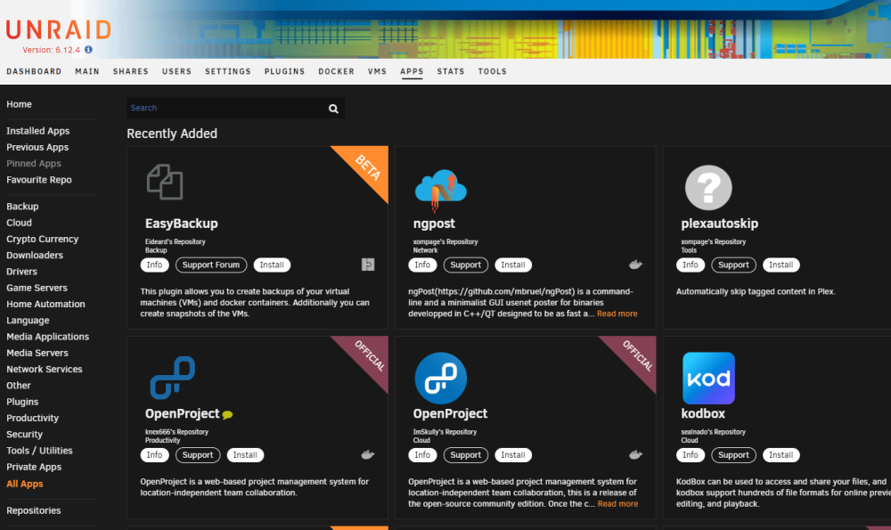891x530 pixels.
Task: Click the chat bubble icon beside OpenProject title
Action: (x=228, y=415)
